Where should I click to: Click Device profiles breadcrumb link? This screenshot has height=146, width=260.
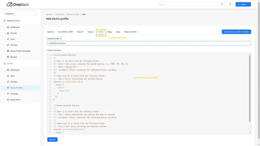click(x=73, y=14)
